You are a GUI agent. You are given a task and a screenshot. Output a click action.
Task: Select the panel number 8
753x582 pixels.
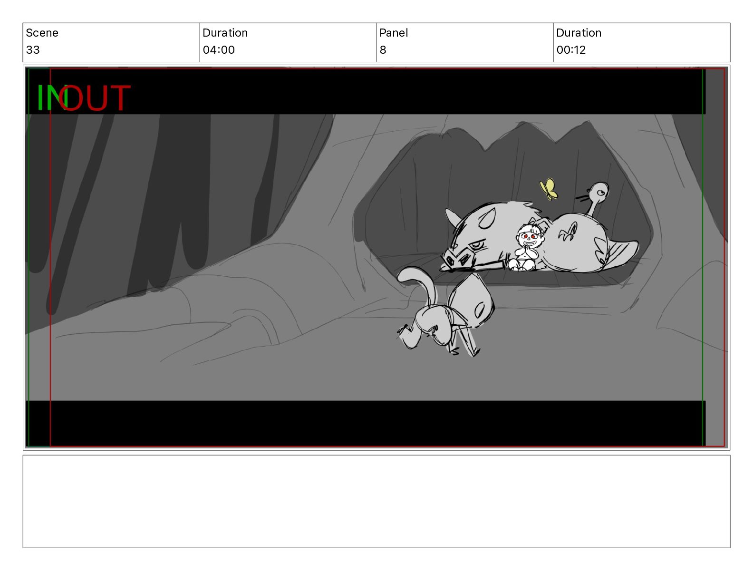383,50
